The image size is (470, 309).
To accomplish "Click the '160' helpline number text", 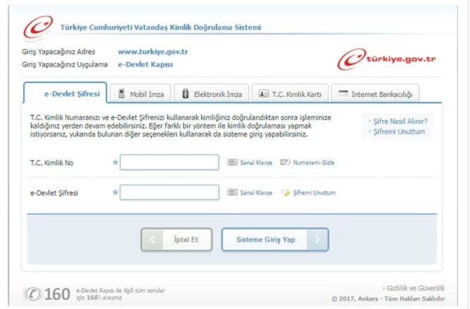I will [57, 294].
